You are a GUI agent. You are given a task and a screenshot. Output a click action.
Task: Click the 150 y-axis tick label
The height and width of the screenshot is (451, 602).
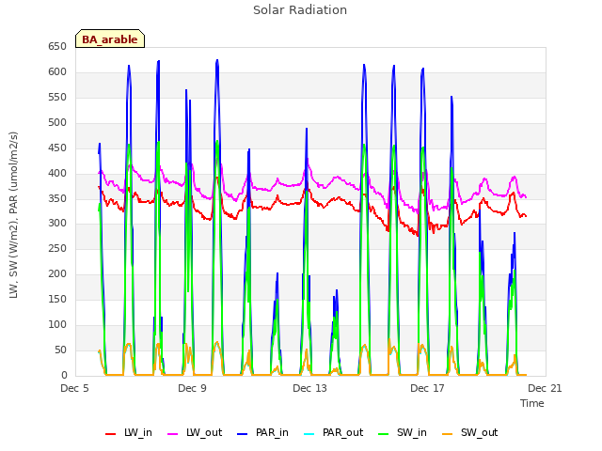(57, 299)
